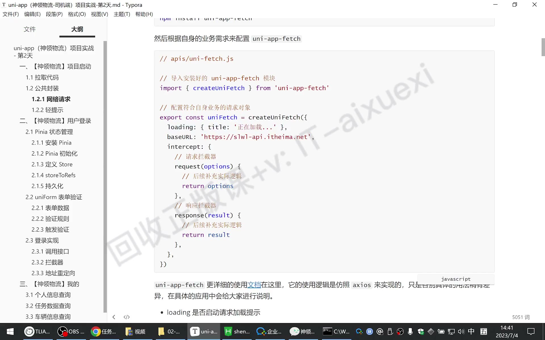Image resolution: width=545 pixels, height=340 pixels.
Task: Click the document vertical scrollbar thumb
Action: [543, 47]
